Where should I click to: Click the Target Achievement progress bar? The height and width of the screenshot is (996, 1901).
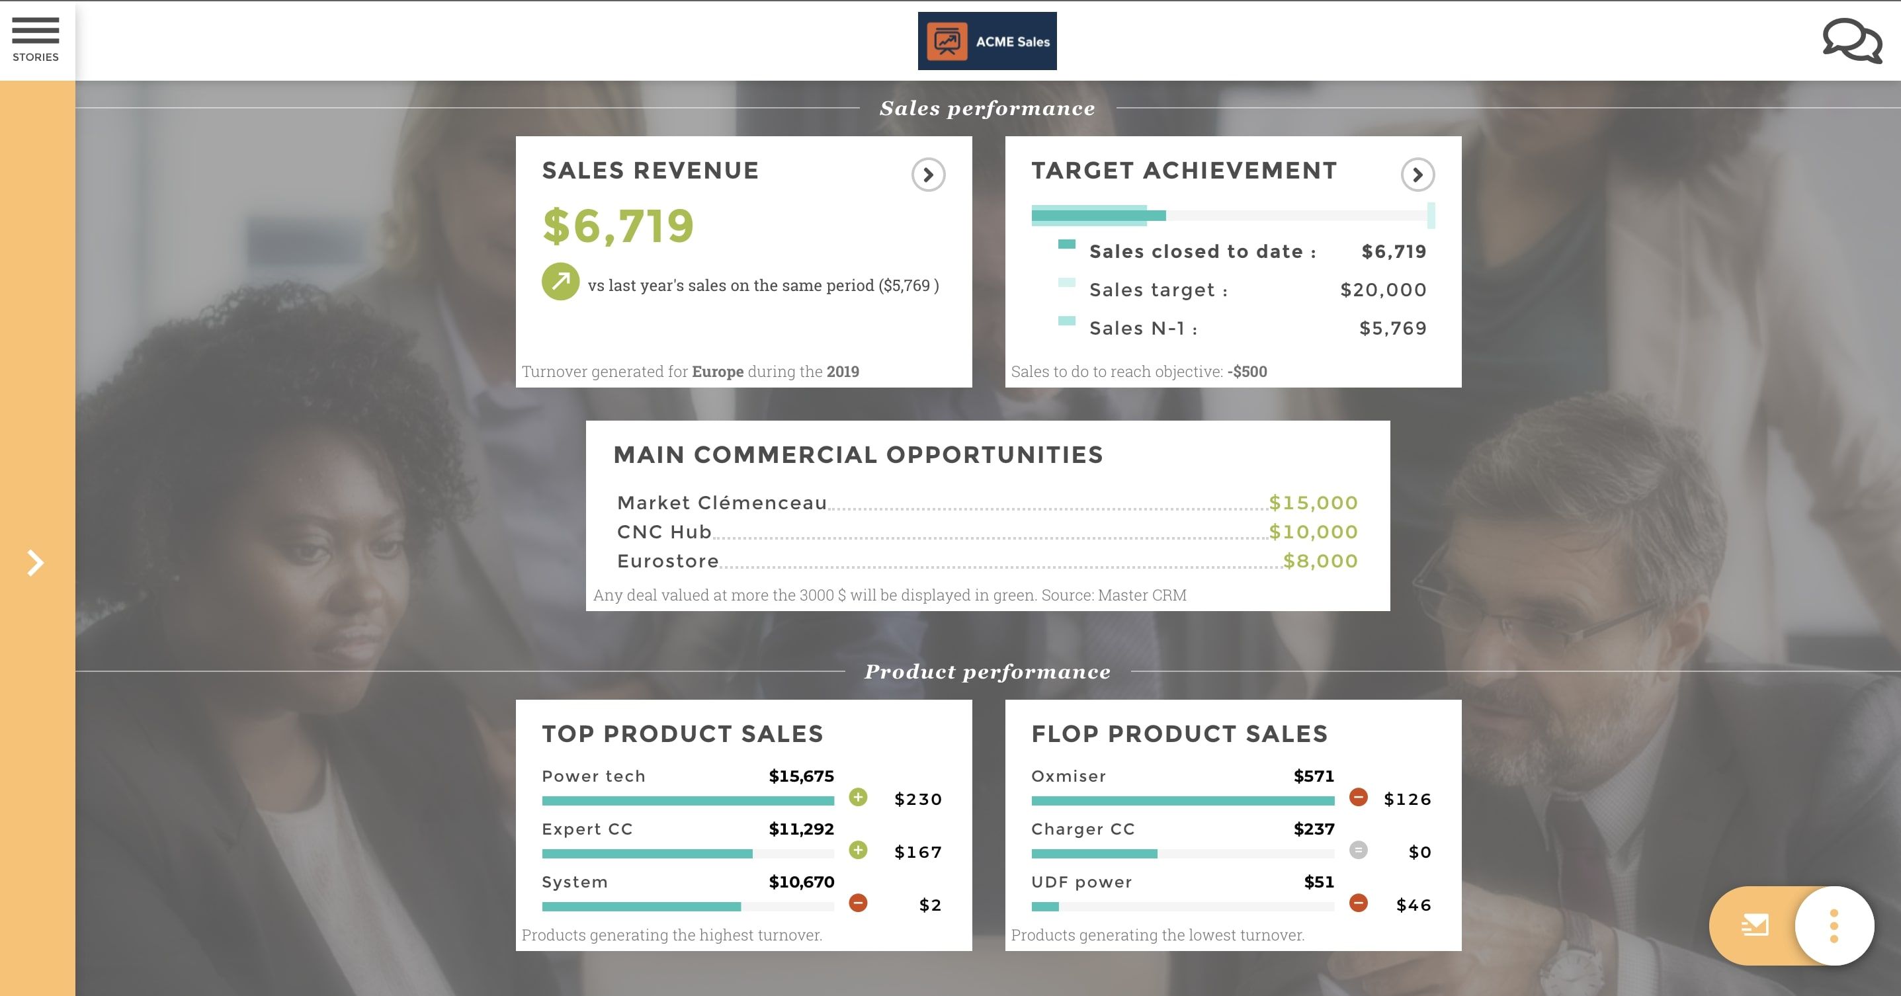(x=1231, y=215)
